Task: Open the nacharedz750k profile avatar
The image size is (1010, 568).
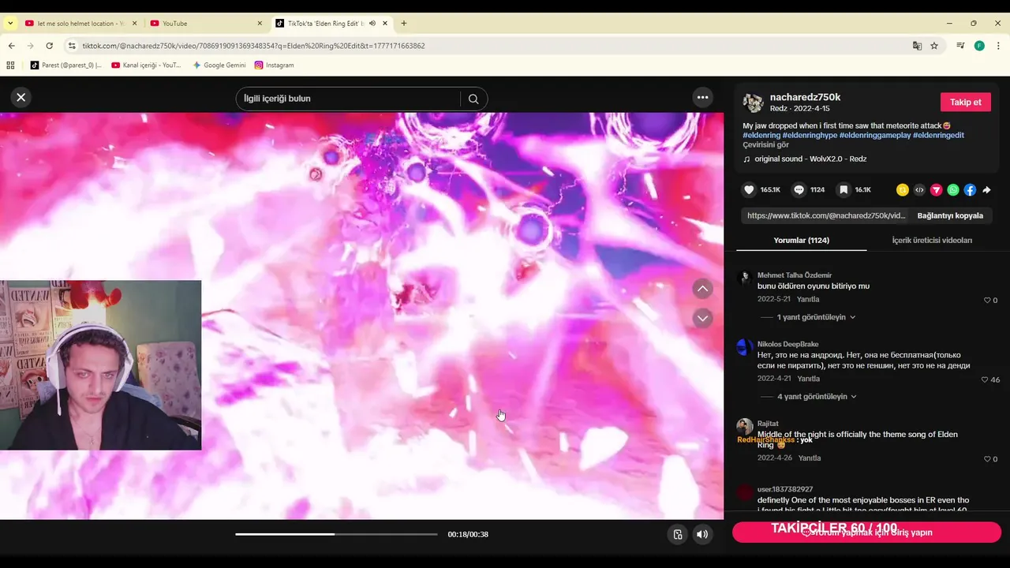Action: [x=753, y=103]
